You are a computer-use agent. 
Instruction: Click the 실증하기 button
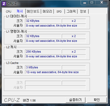coord(75,100)
